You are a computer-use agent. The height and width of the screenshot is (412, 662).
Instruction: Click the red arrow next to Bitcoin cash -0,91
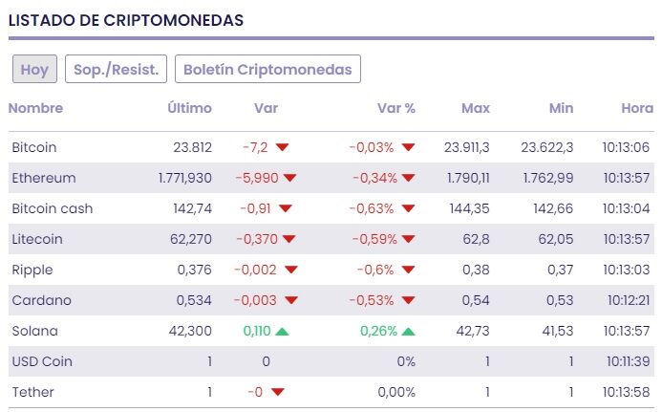285,209
